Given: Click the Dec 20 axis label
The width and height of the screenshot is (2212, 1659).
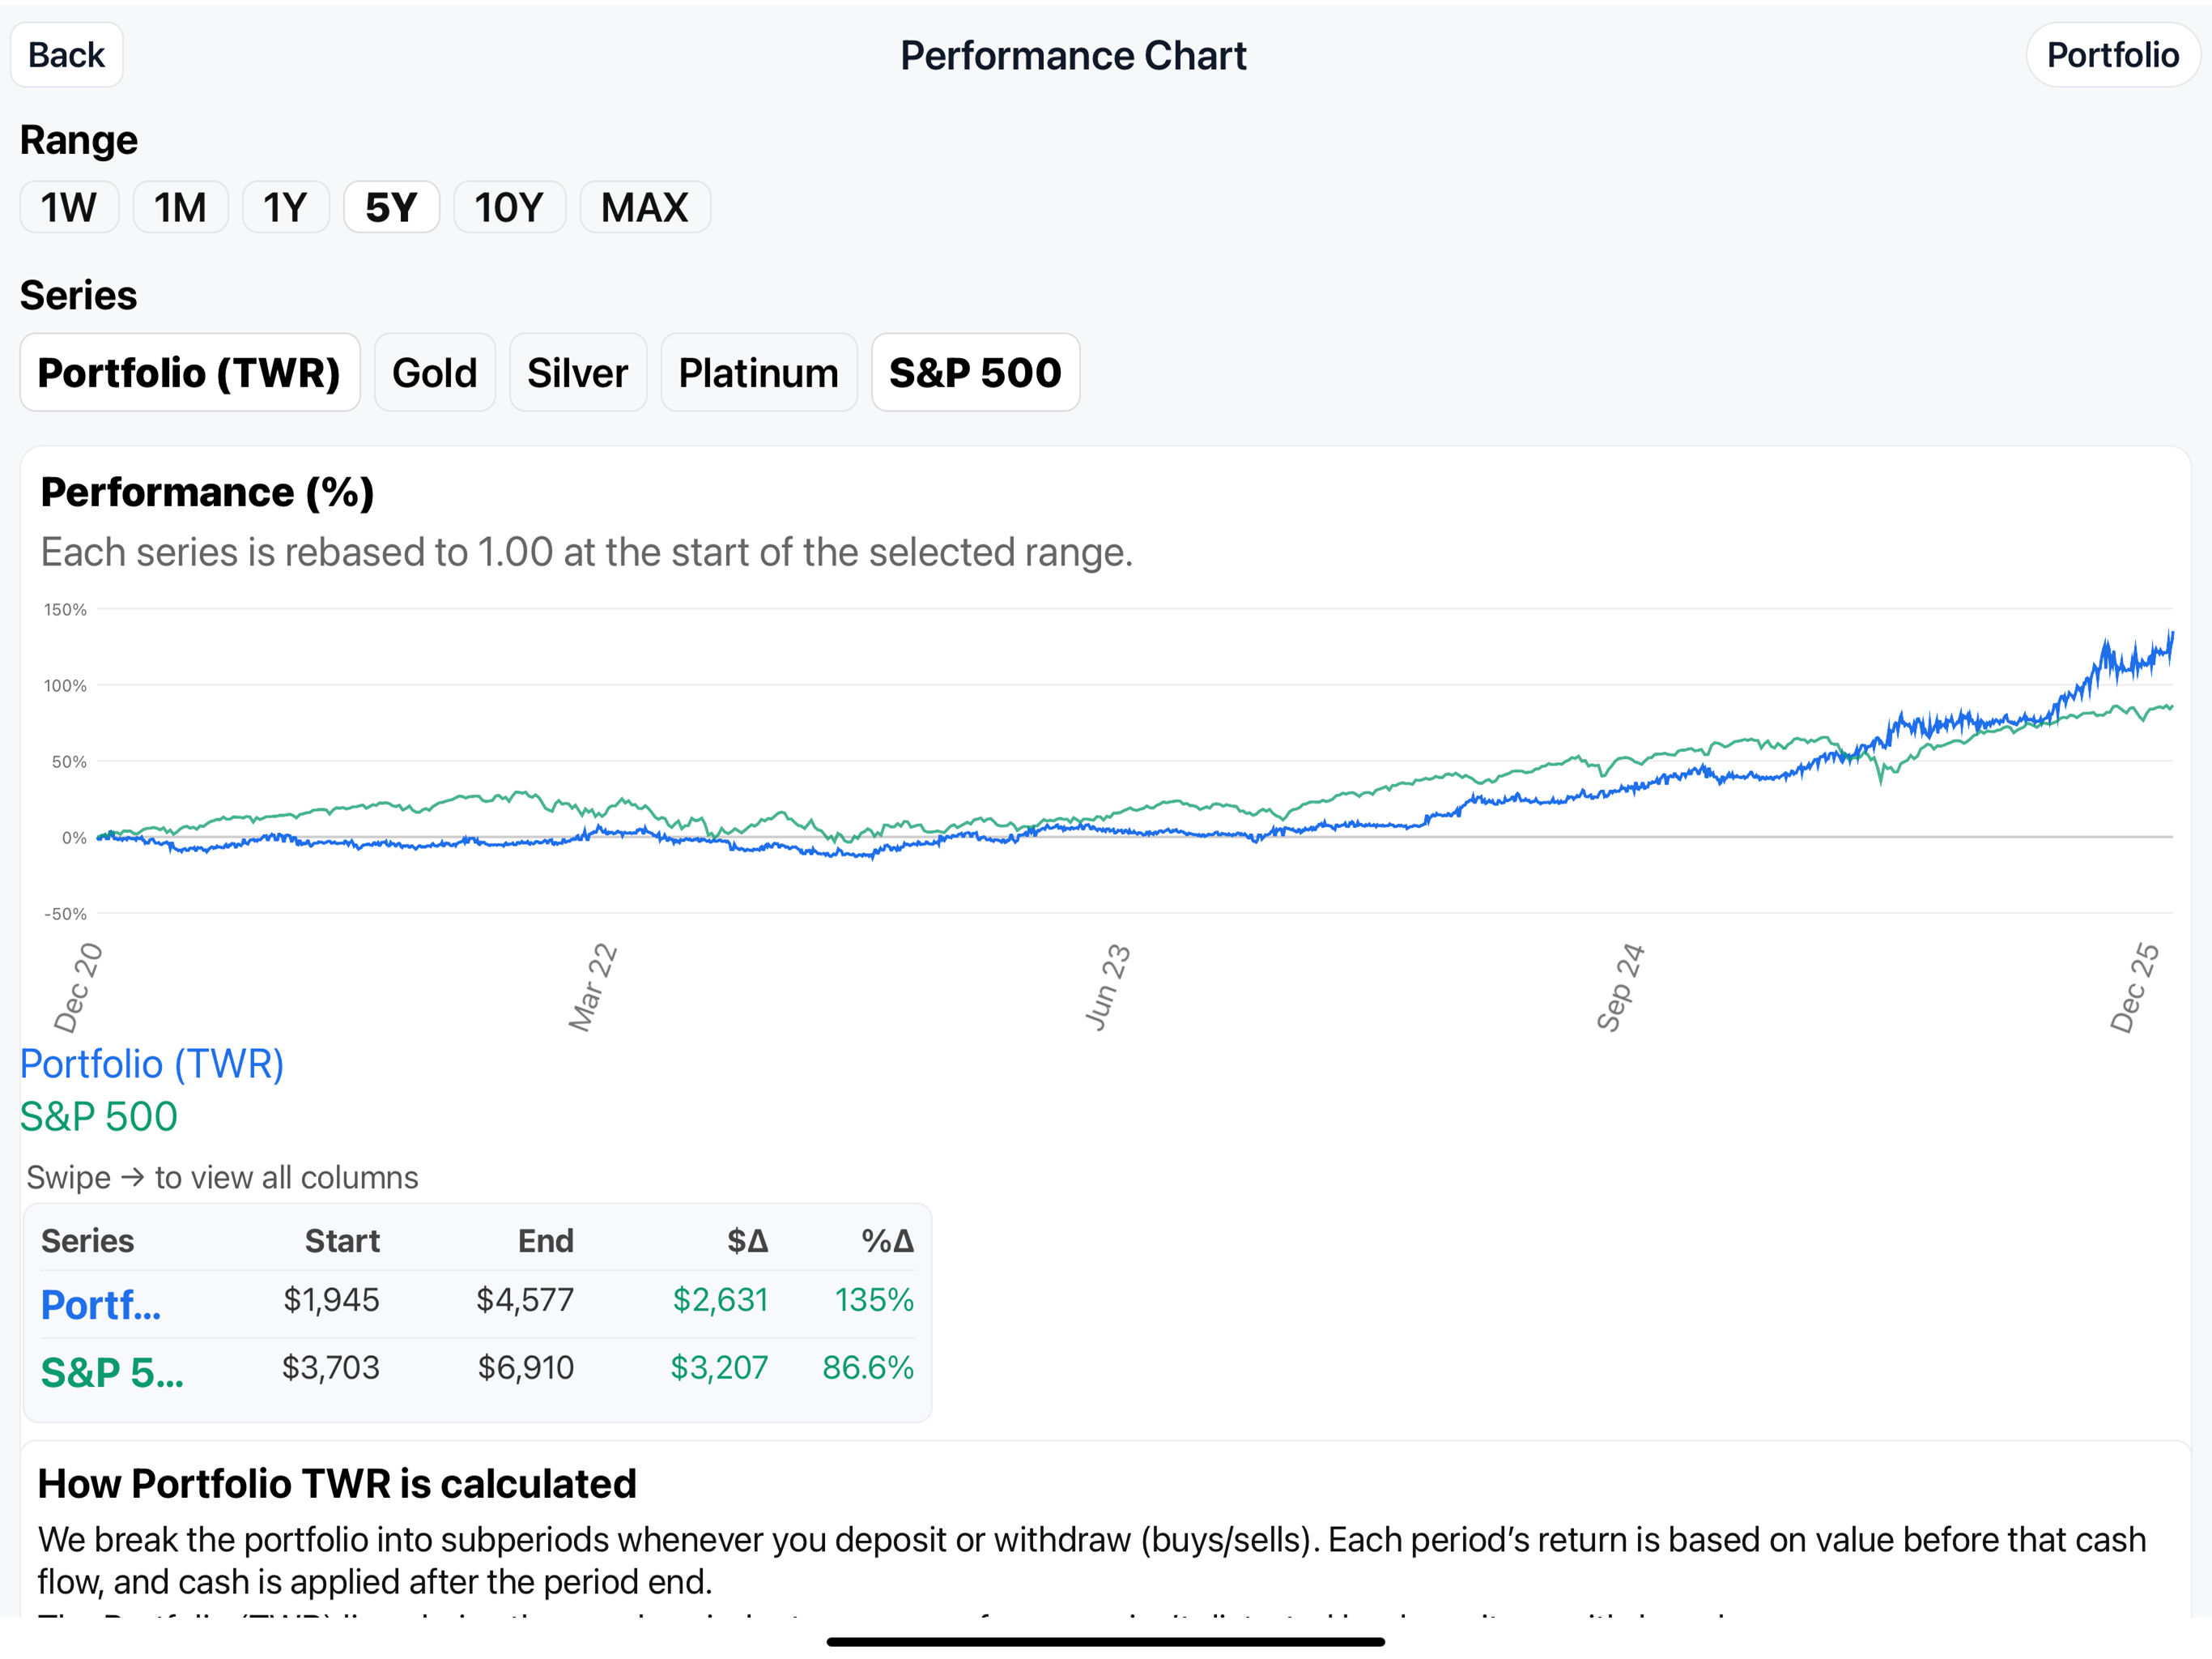Looking at the screenshot, I should (78, 987).
